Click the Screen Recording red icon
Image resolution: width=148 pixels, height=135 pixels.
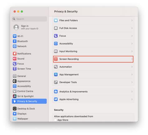coord(56,59)
